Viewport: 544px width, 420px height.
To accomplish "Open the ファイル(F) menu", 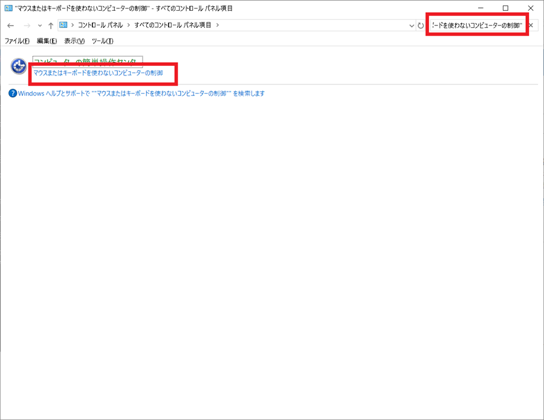I will click(x=17, y=41).
